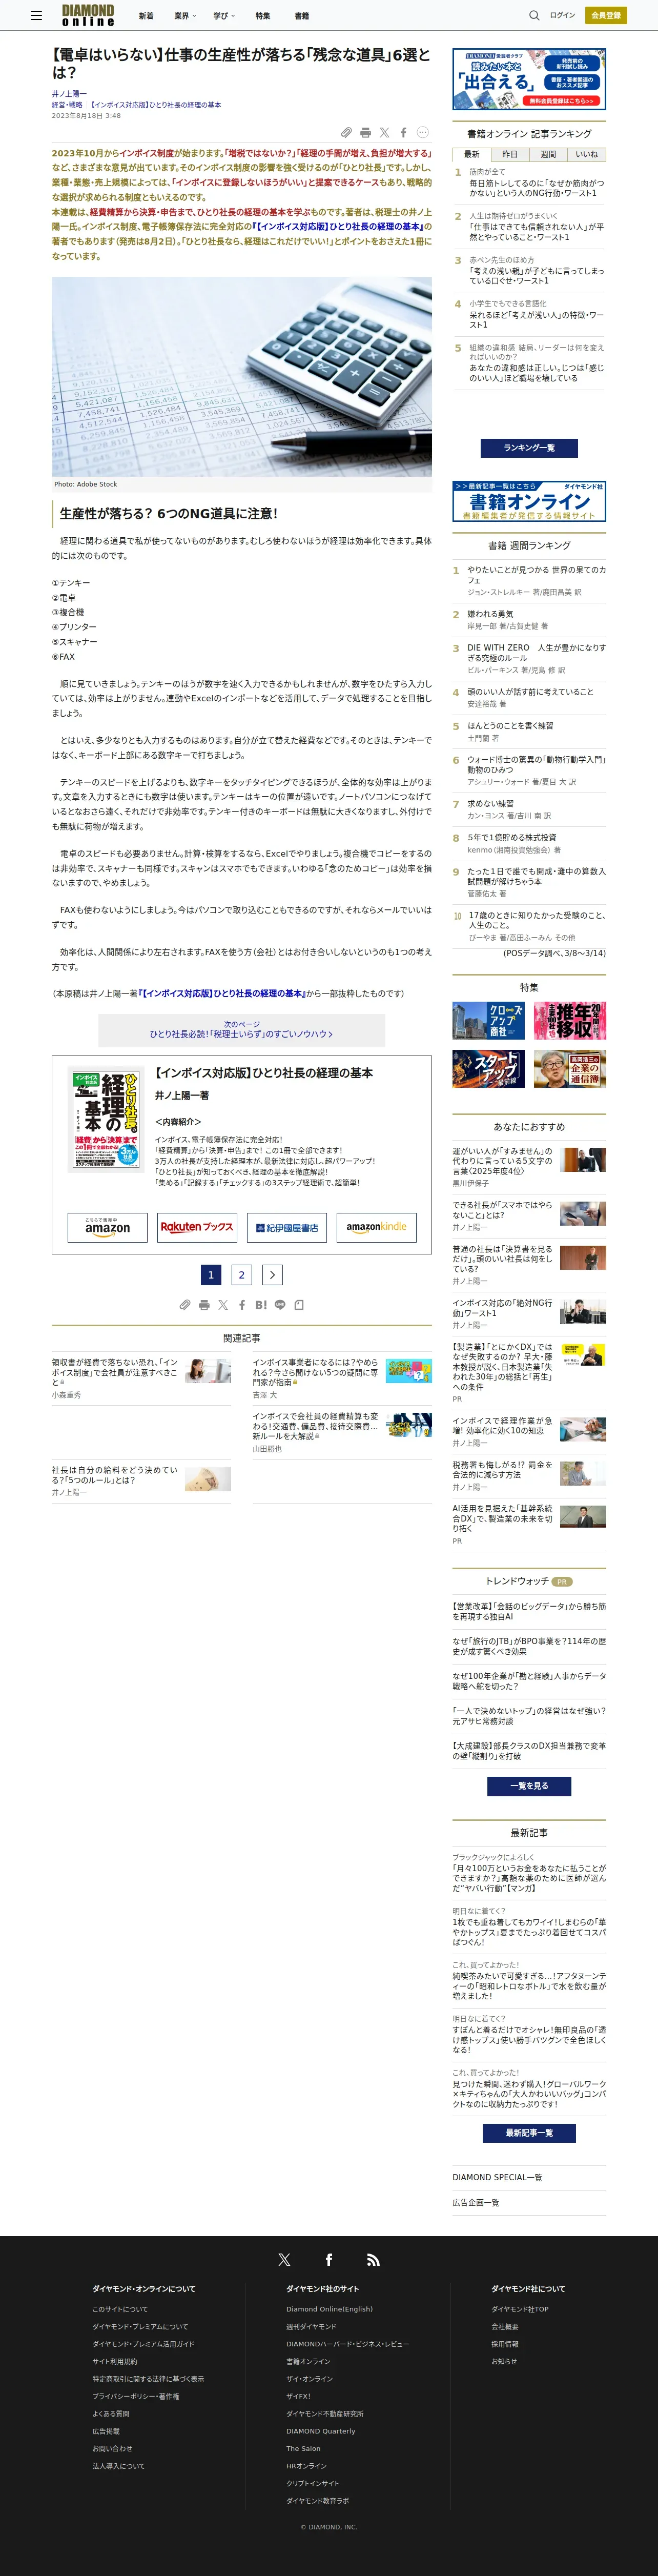Viewport: 658px width, 2576px height.
Task: Open weekly ranking book DIE WITH ZERO
Action: [x=536, y=653]
